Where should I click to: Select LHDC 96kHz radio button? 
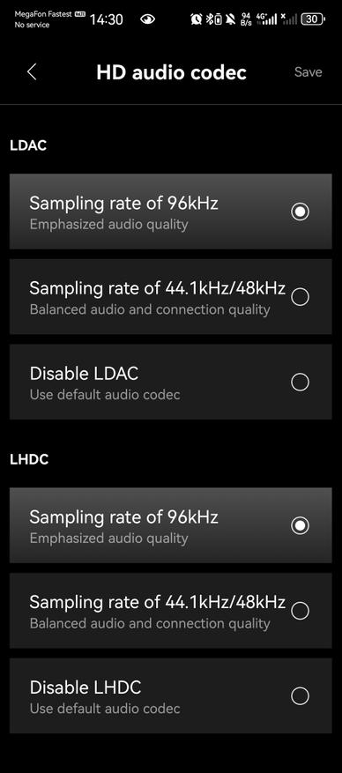click(x=300, y=525)
